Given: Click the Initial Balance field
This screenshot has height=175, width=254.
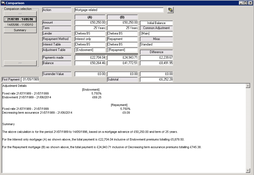Looking at the screenshot, I should 156,23.
